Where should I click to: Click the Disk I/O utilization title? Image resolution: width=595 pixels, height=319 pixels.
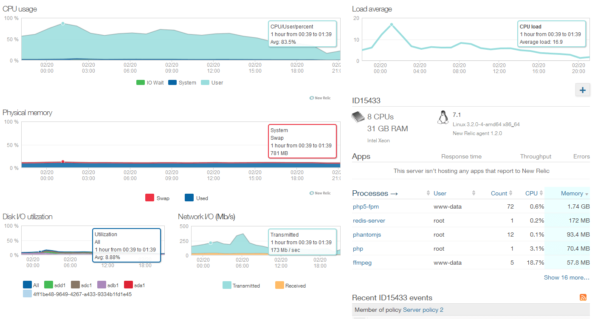coord(28,217)
